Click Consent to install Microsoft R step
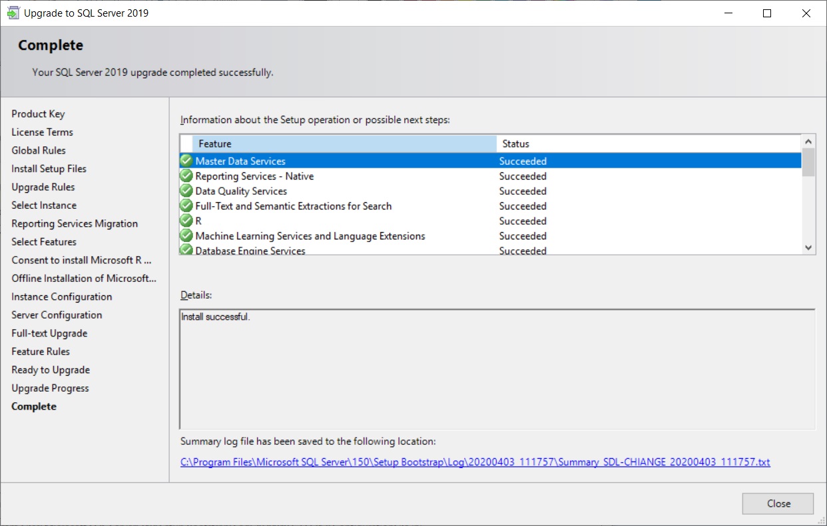This screenshot has width=827, height=526. pyautogui.click(x=81, y=260)
